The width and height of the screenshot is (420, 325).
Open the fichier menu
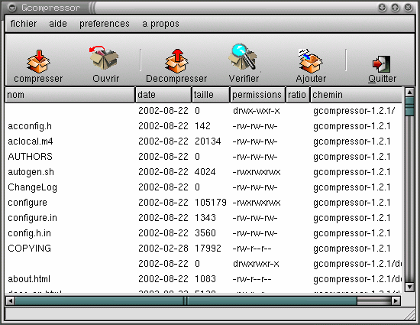point(24,24)
